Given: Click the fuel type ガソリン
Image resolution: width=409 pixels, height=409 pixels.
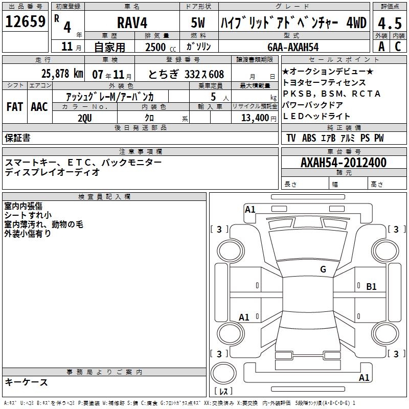Looking at the screenshot, I should click(x=198, y=47).
